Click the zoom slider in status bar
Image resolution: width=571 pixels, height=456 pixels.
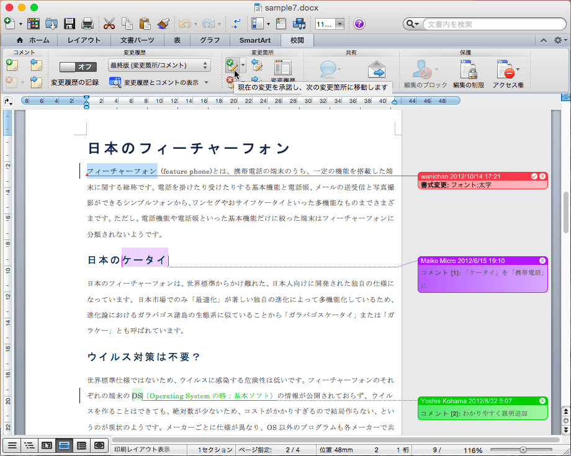pyautogui.click(x=523, y=449)
